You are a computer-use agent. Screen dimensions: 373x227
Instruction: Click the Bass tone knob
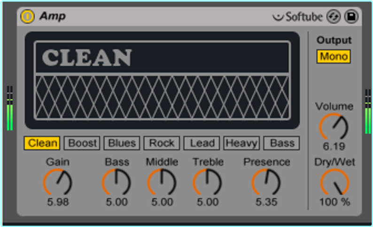pos(117,182)
